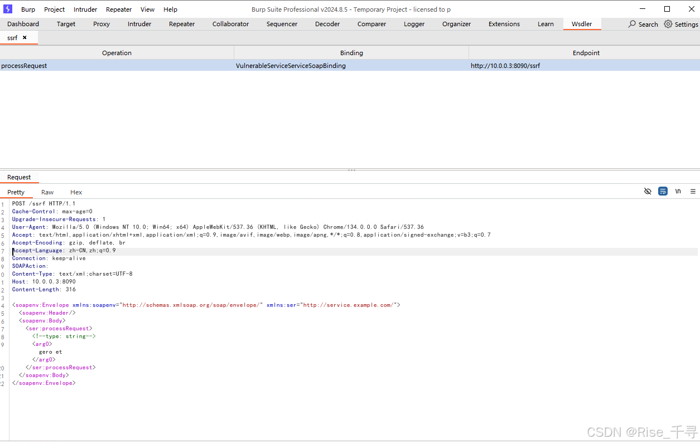Click the Accept-Language header line
This screenshot has height=444, width=700.
click(x=64, y=251)
